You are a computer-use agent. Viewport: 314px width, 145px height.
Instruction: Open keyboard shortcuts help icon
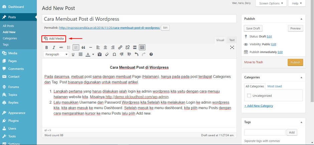pos(151,54)
